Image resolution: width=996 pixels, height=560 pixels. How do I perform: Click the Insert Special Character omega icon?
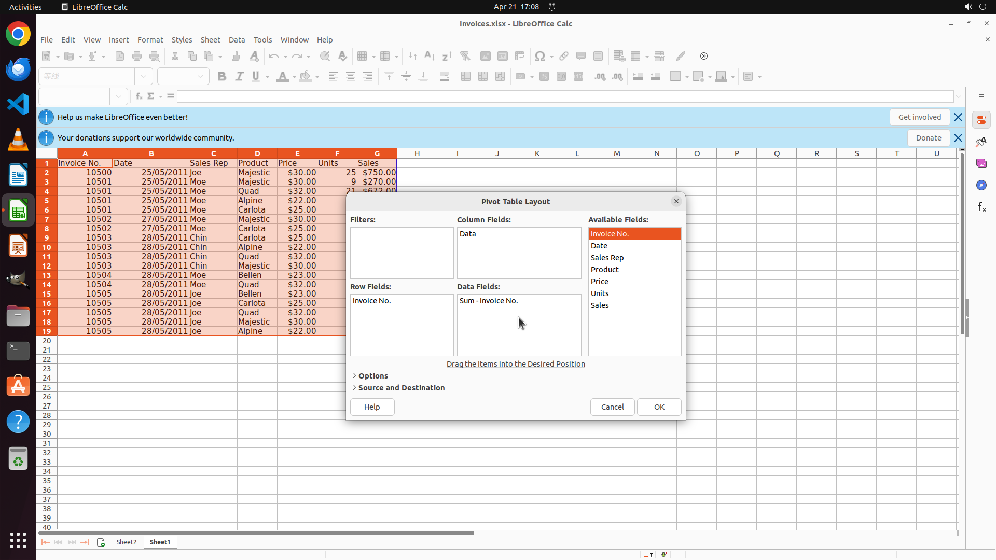(540, 56)
